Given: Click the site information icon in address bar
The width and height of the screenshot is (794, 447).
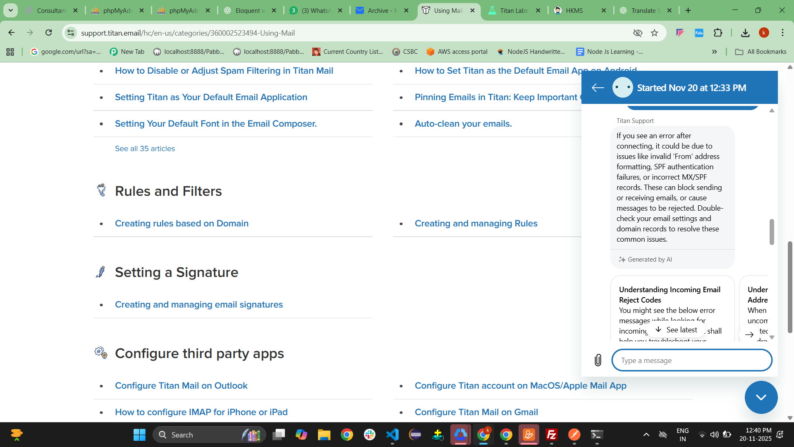Looking at the screenshot, I should point(71,33).
